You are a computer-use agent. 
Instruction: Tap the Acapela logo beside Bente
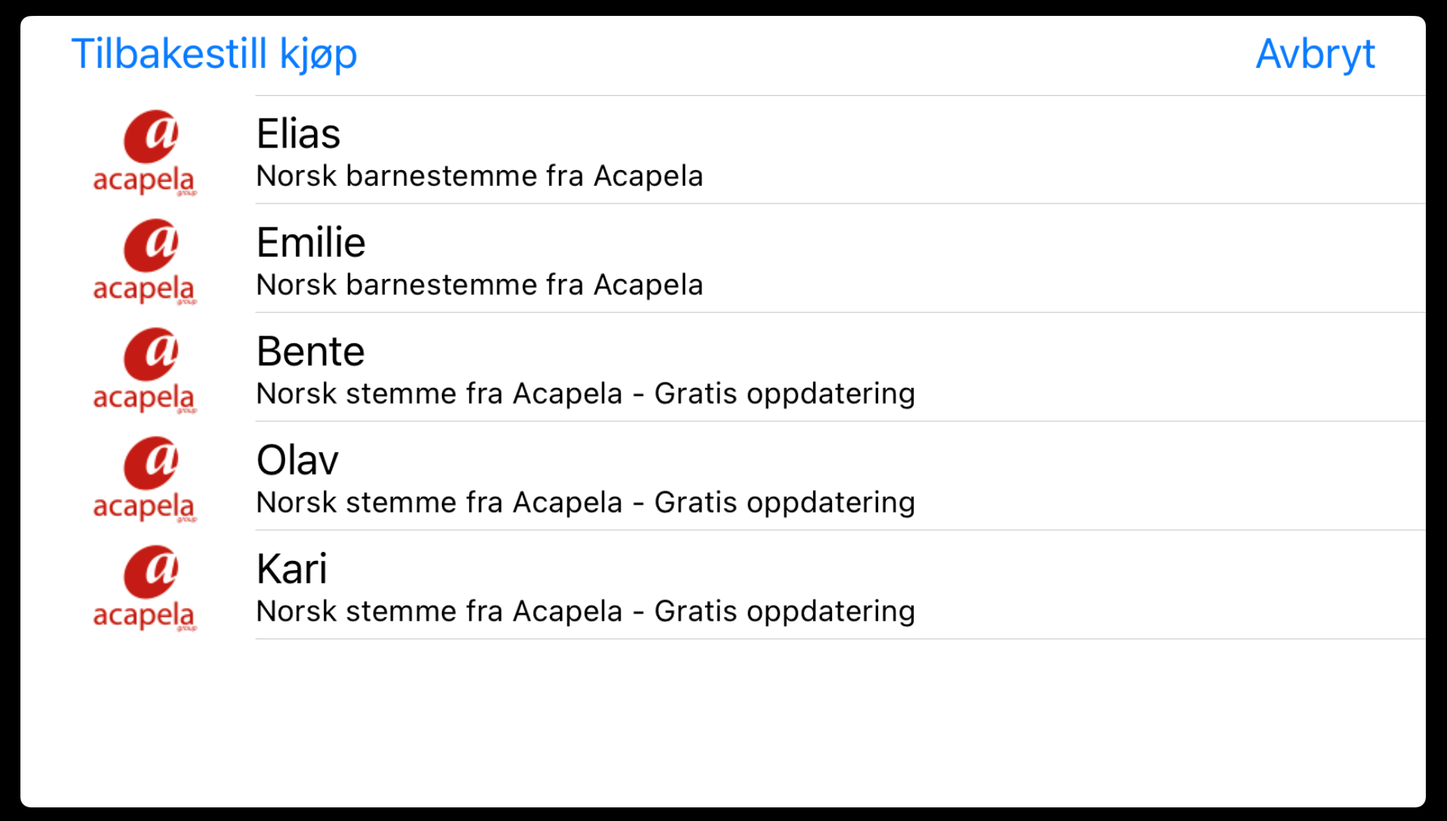click(144, 370)
